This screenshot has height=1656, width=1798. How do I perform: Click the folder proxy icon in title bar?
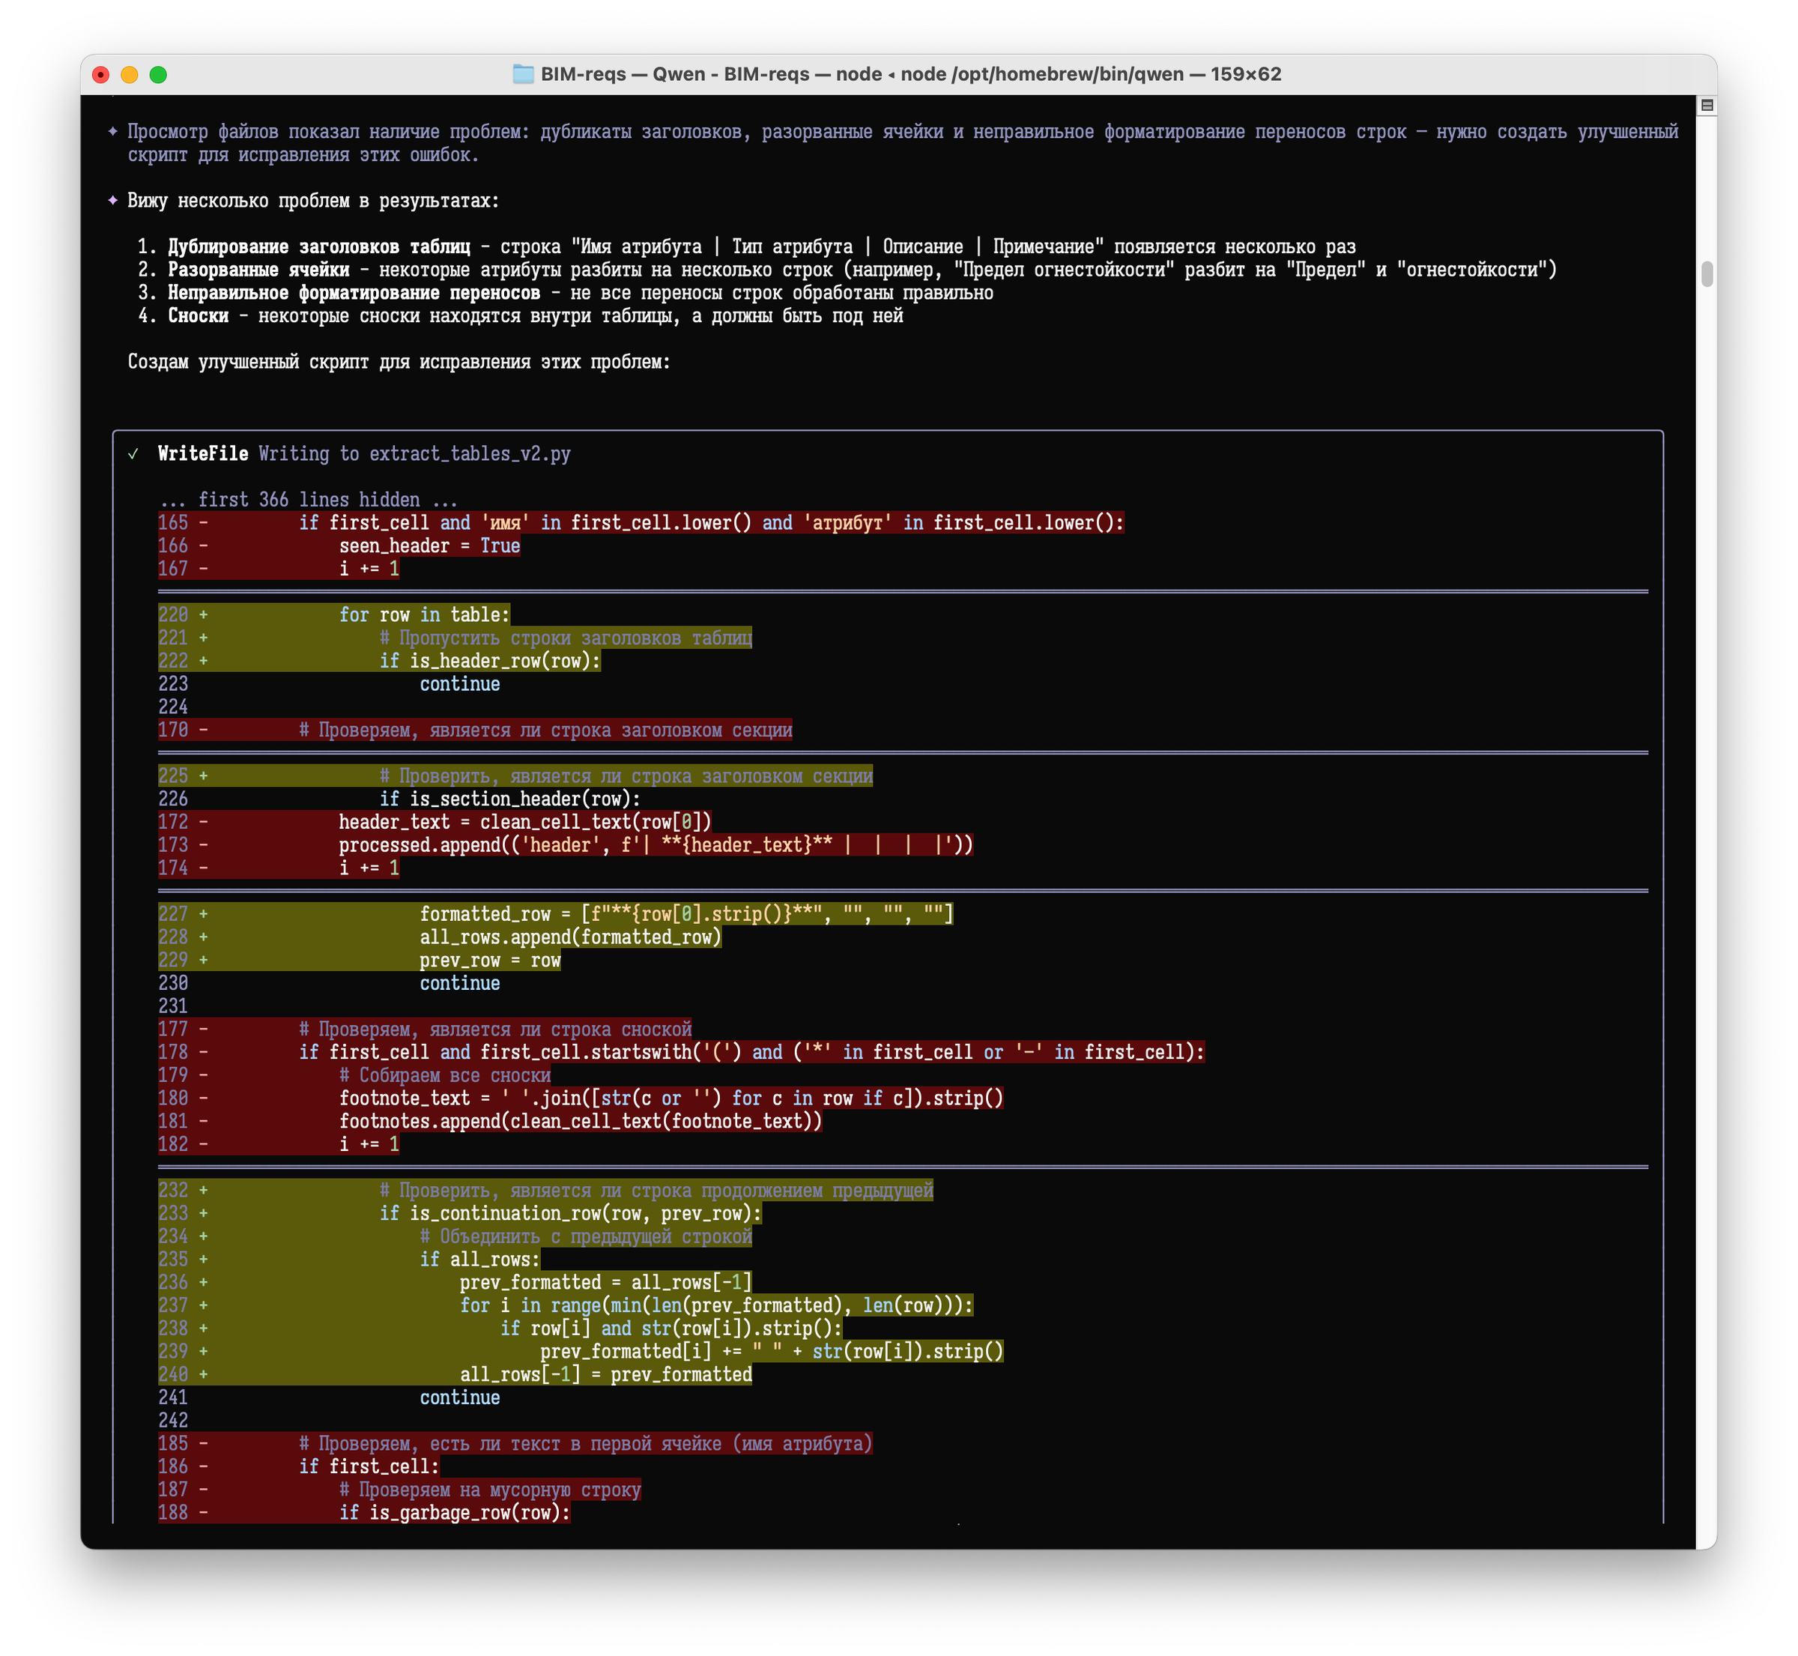tap(523, 74)
